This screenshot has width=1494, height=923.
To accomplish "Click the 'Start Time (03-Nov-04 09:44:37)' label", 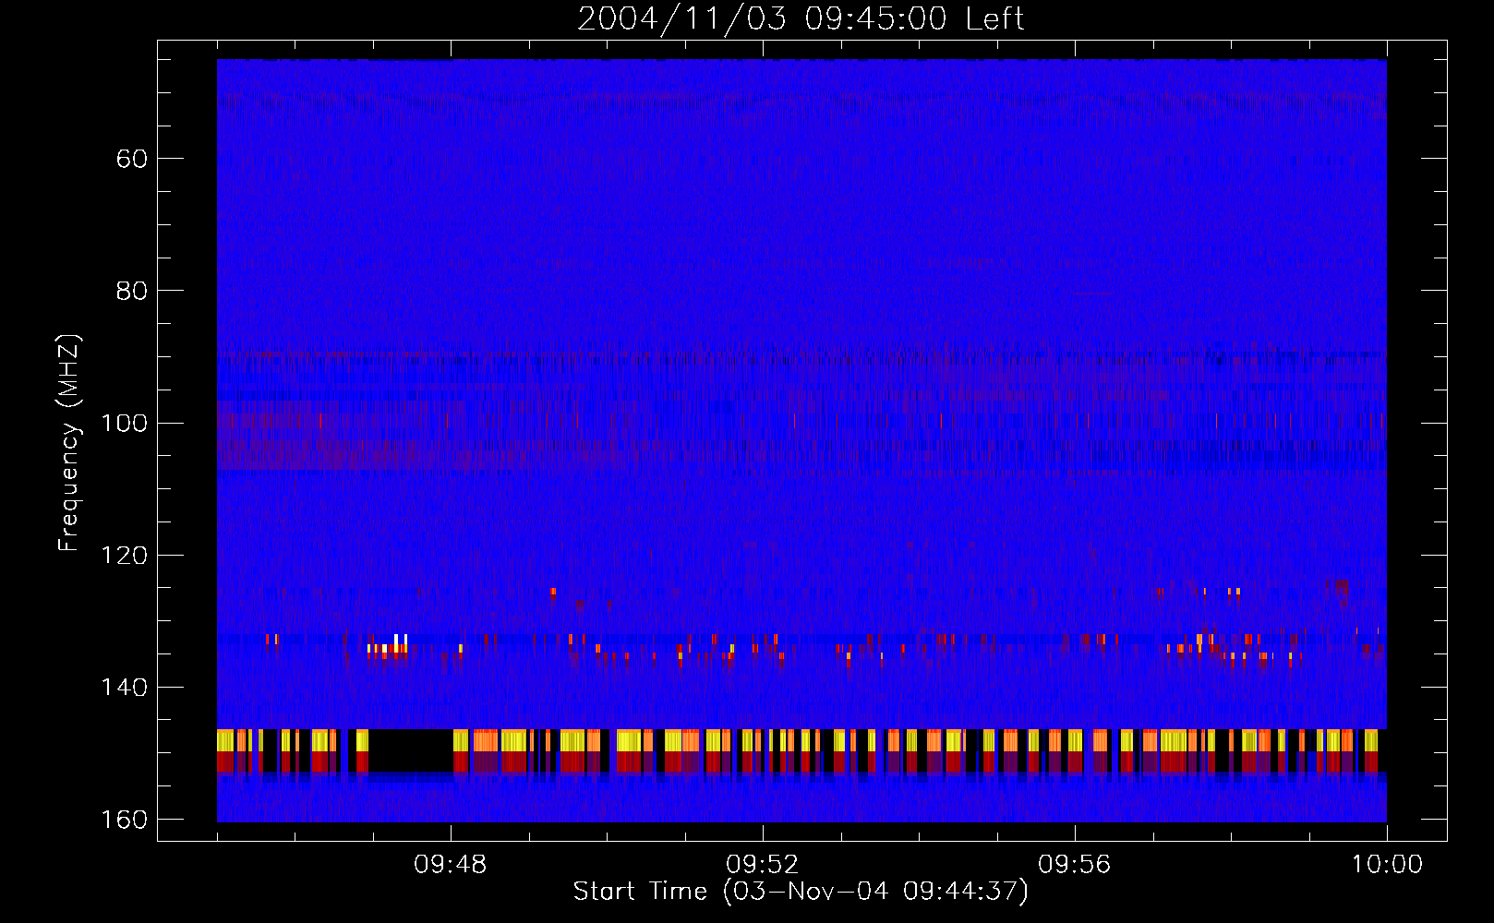I will tap(801, 892).
